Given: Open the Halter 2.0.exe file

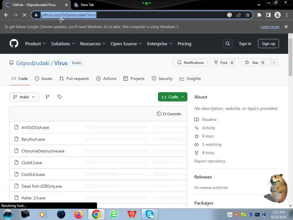Looking at the screenshot, I should [x=33, y=198].
